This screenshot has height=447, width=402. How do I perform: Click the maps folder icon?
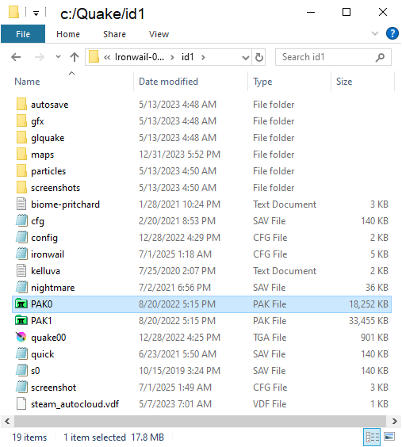pos(21,155)
